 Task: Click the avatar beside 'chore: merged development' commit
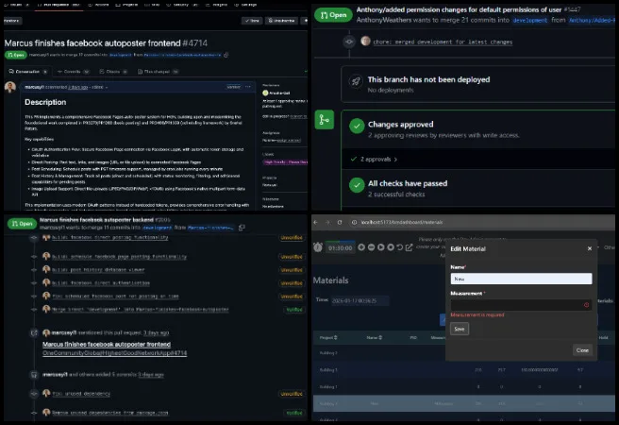pyautogui.click(x=365, y=41)
